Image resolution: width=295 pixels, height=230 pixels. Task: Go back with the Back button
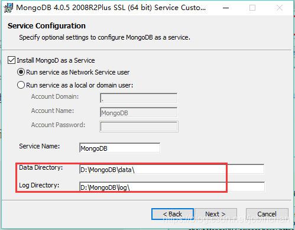click(173, 214)
